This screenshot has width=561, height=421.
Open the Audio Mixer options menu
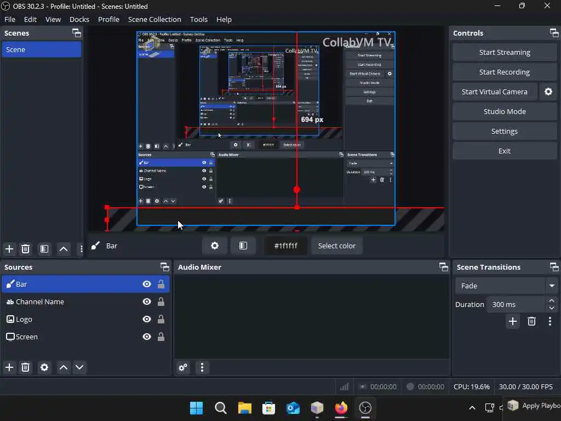coord(202,367)
